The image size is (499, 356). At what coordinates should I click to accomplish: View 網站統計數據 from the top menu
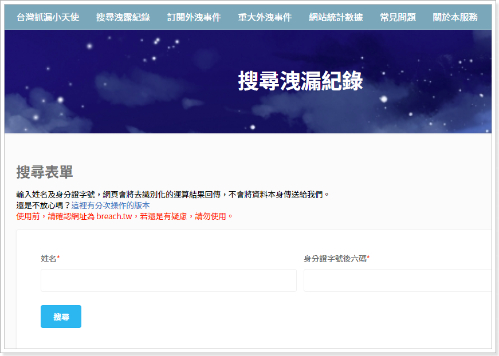click(x=336, y=17)
